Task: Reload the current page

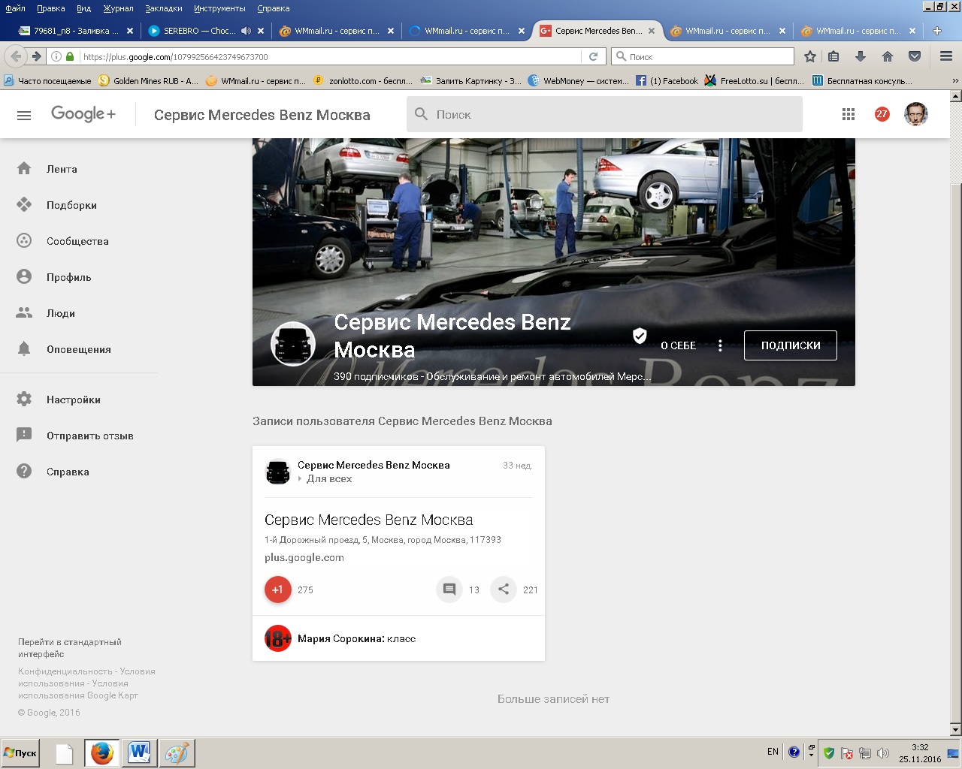Action: 593,56
